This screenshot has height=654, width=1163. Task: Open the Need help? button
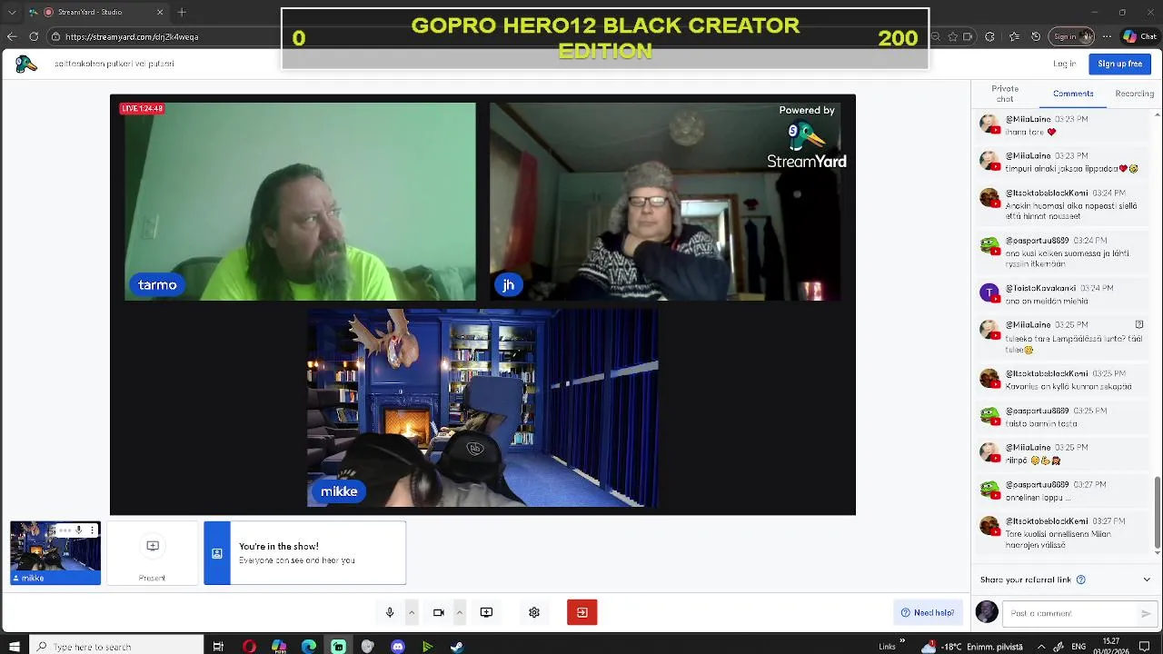pyautogui.click(x=927, y=612)
